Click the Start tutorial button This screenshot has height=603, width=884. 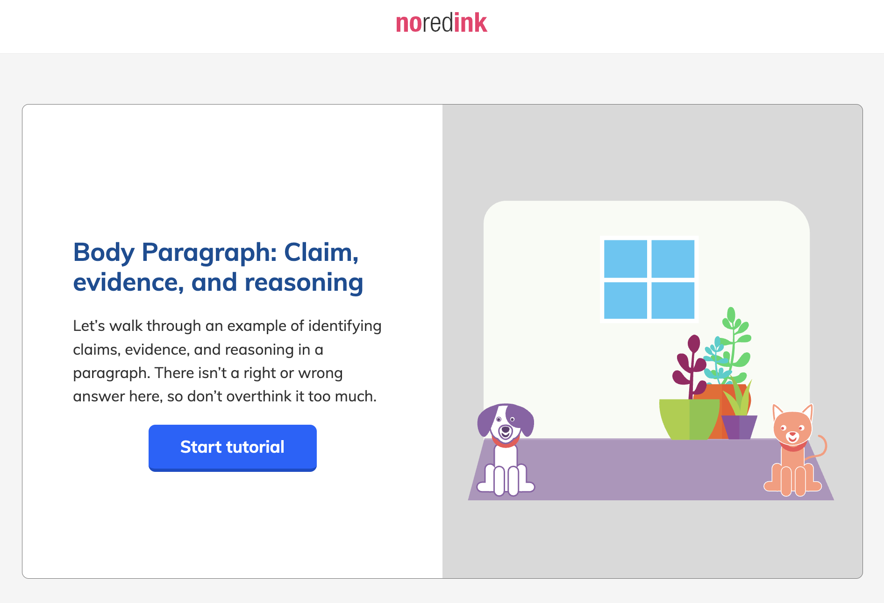click(232, 448)
